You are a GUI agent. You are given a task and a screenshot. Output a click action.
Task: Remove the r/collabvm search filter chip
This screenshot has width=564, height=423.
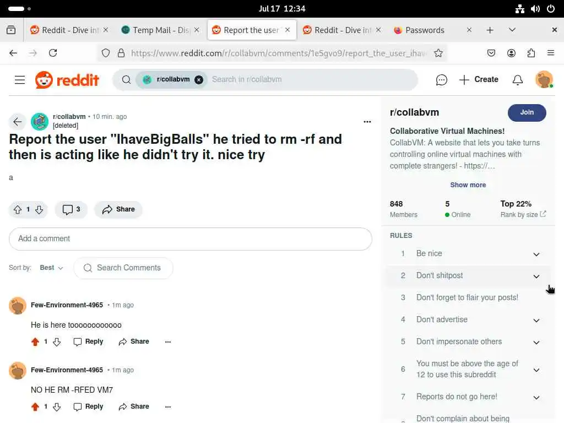click(x=198, y=80)
